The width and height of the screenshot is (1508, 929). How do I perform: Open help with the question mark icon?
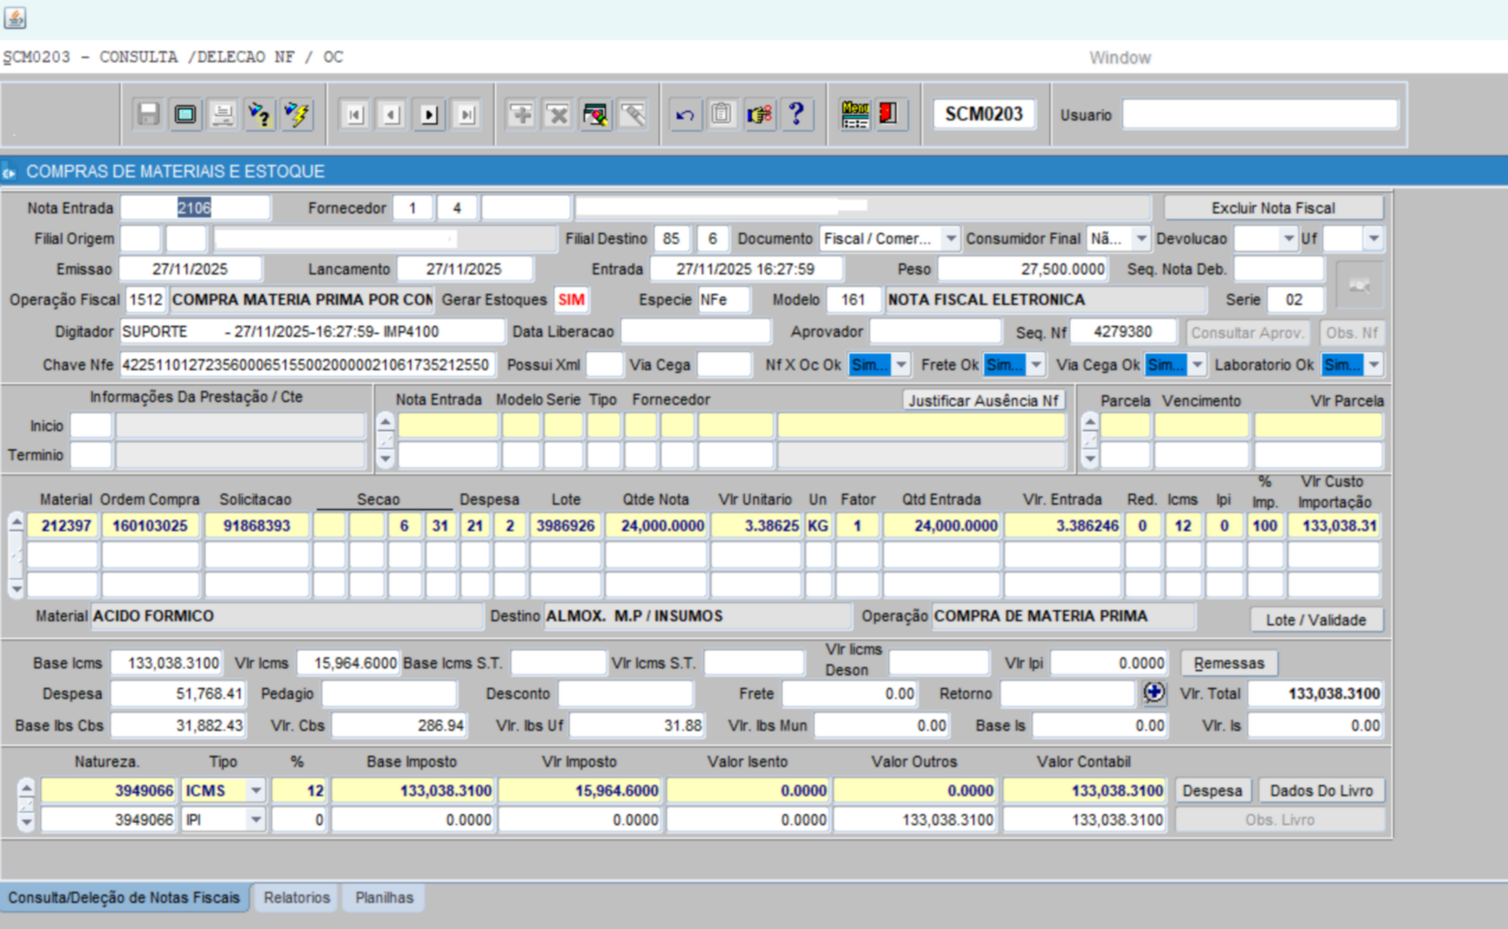(797, 114)
